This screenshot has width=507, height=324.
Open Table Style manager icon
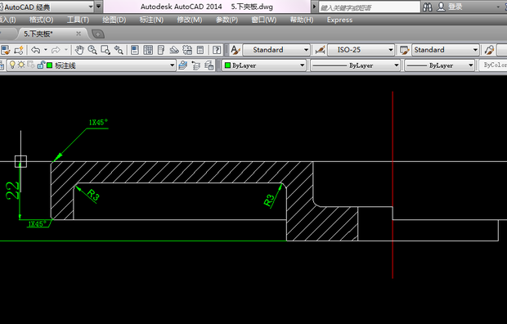404,50
